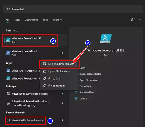145x127 pixels.
Task: Click pin icon beside context menu Pin to taskbar
Action: [x=45, y=86]
